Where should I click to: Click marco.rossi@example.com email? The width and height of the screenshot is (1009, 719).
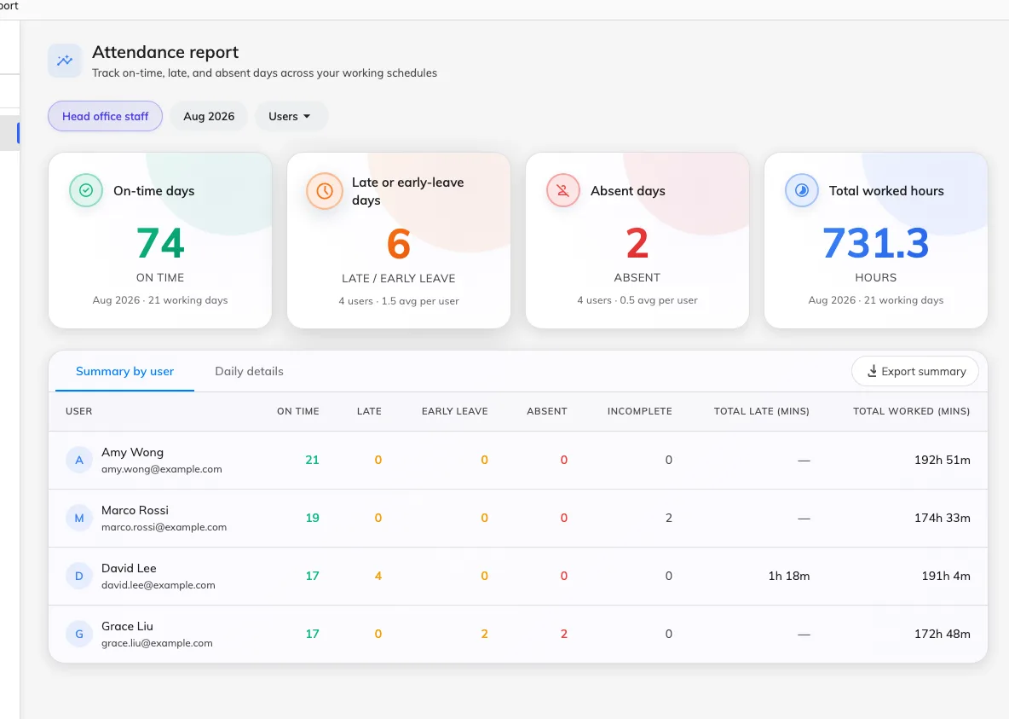164,527
